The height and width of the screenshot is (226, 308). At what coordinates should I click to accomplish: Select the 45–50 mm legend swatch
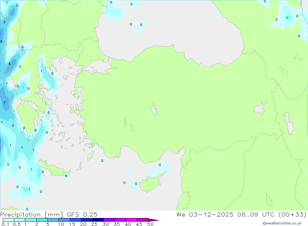coord(143,220)
